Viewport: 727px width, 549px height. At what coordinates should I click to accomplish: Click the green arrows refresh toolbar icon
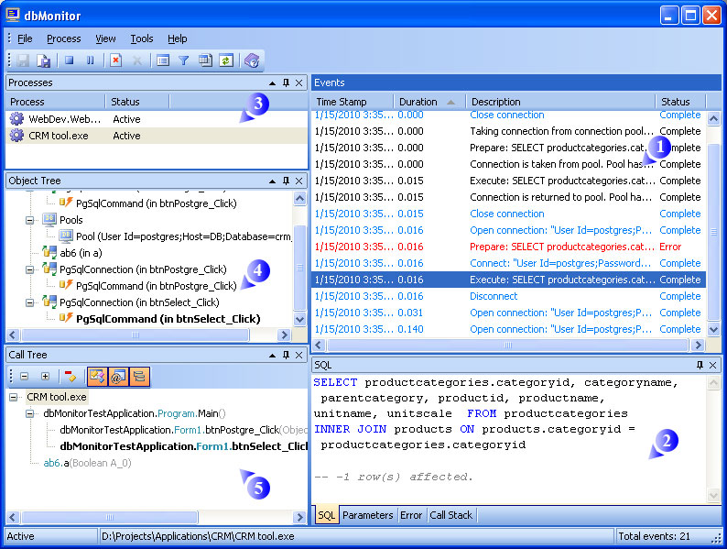click(225, 60)
